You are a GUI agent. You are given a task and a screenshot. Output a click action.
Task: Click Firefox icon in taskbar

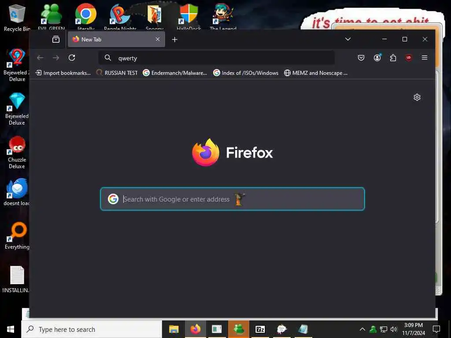coord(195,329)
